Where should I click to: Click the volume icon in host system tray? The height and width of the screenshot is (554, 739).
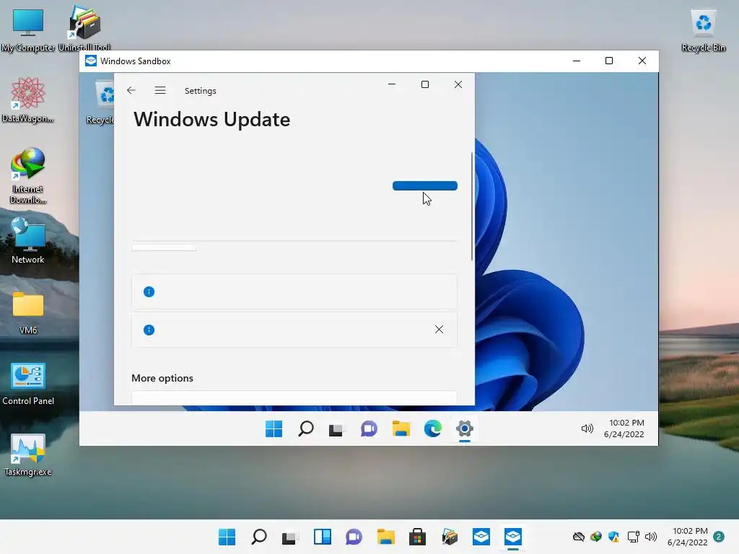pos(651,537)
